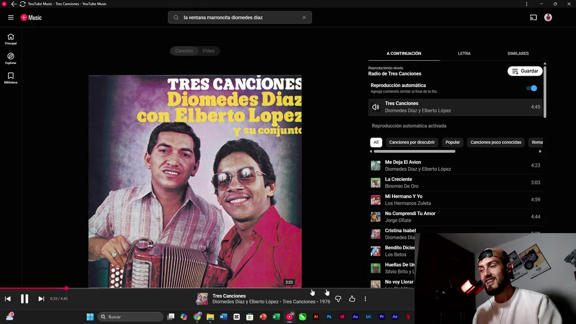Like the song with thumbs up
Viewport: 576px width, 324px height.
pyautogui.click(x=352, y=299)
